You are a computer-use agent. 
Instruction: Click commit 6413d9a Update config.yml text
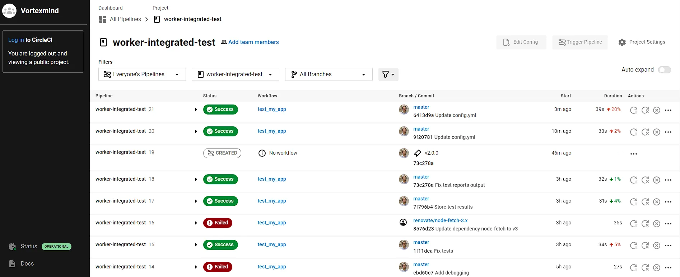tap(445, 115)
